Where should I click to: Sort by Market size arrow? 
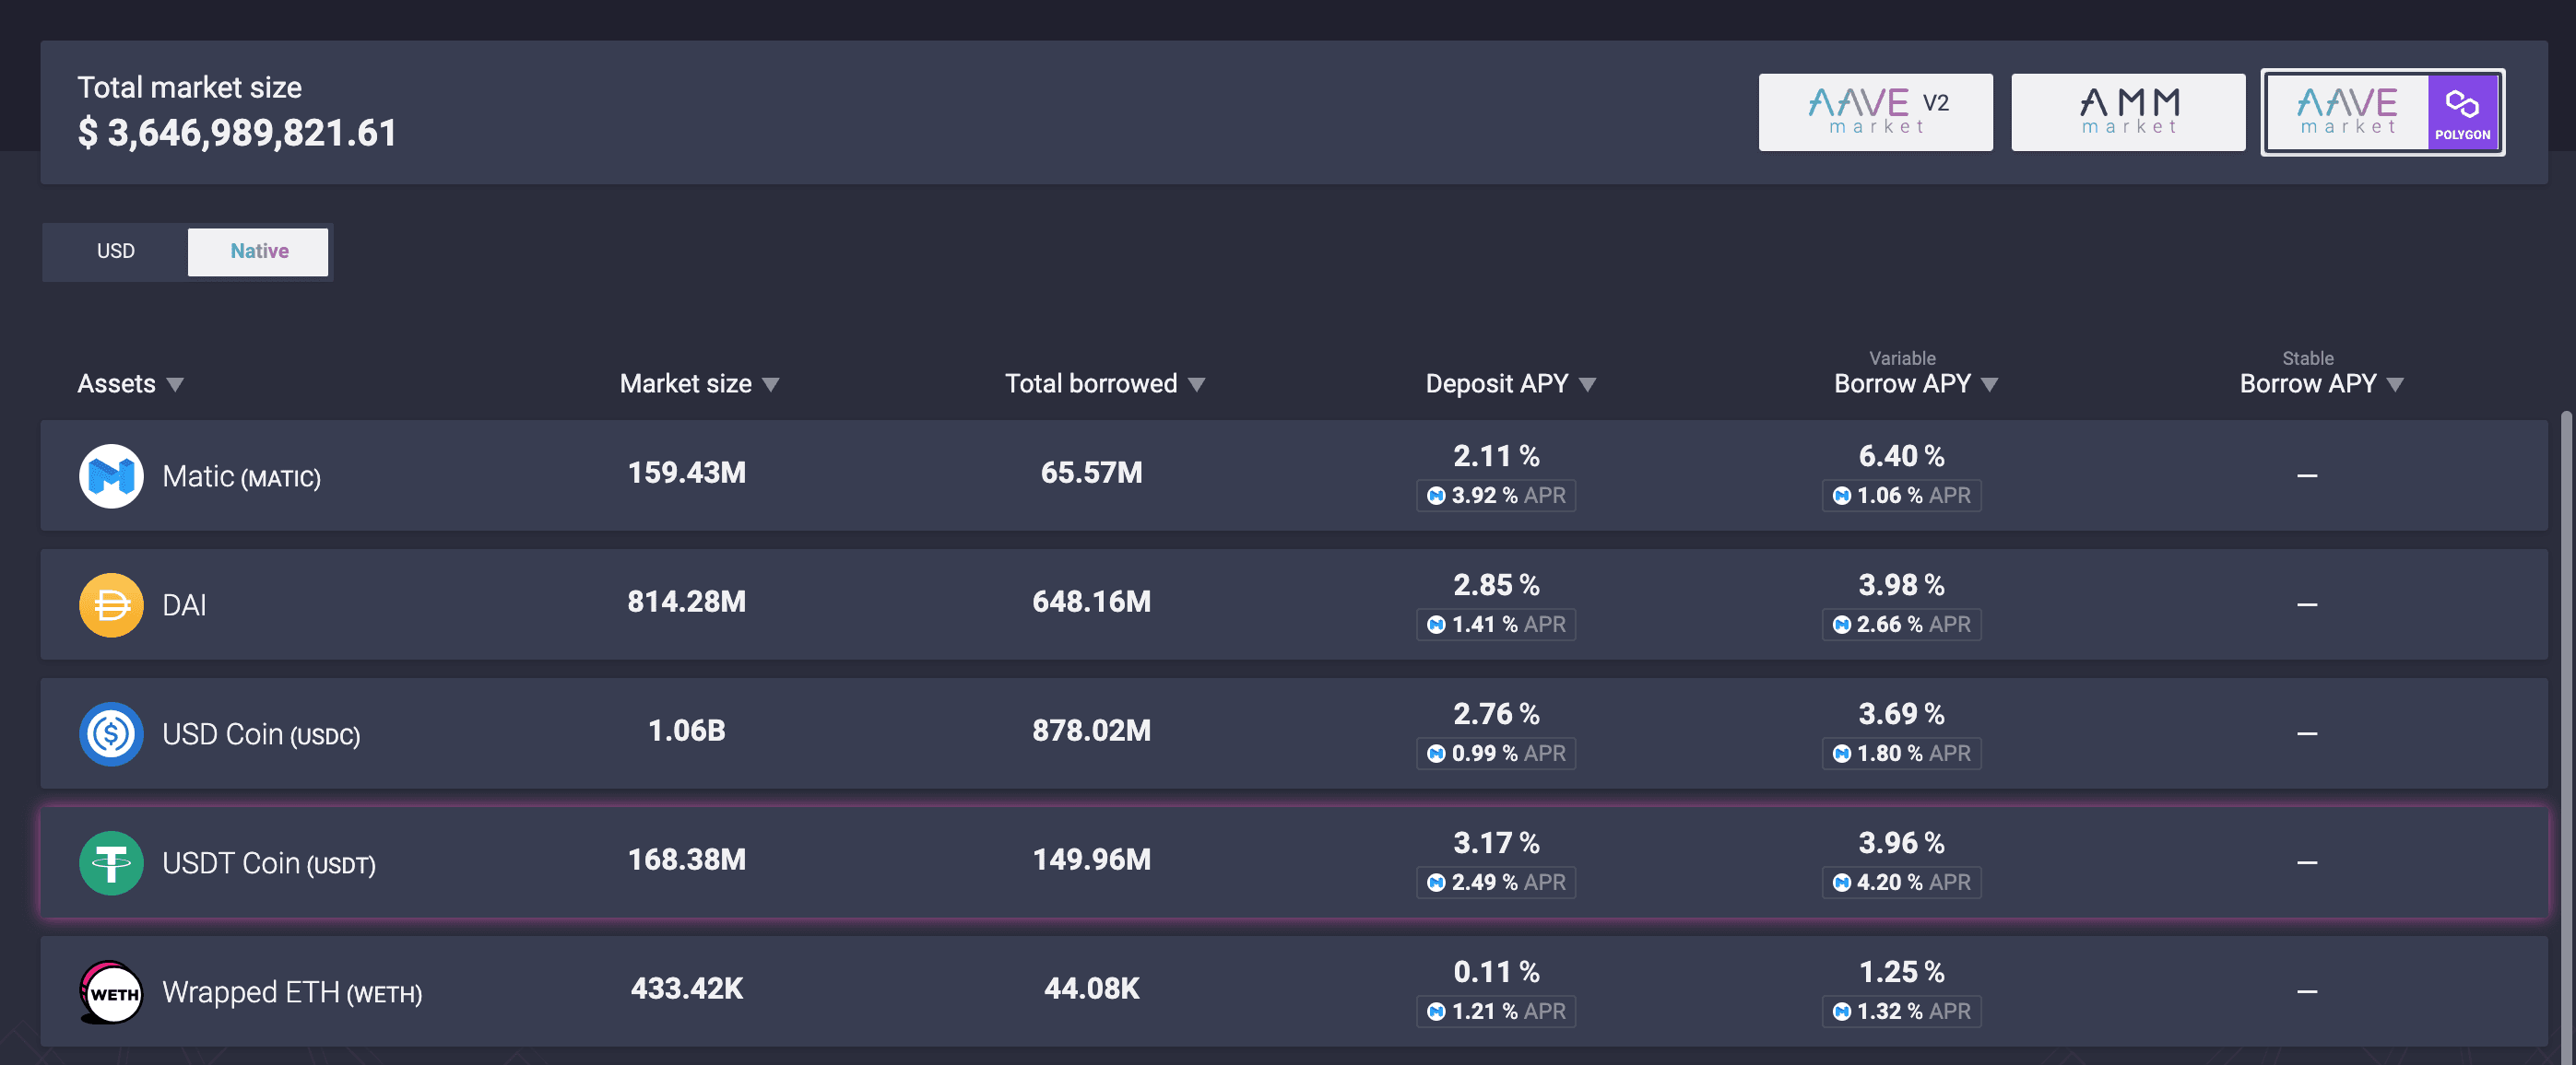tap(770, 385)
